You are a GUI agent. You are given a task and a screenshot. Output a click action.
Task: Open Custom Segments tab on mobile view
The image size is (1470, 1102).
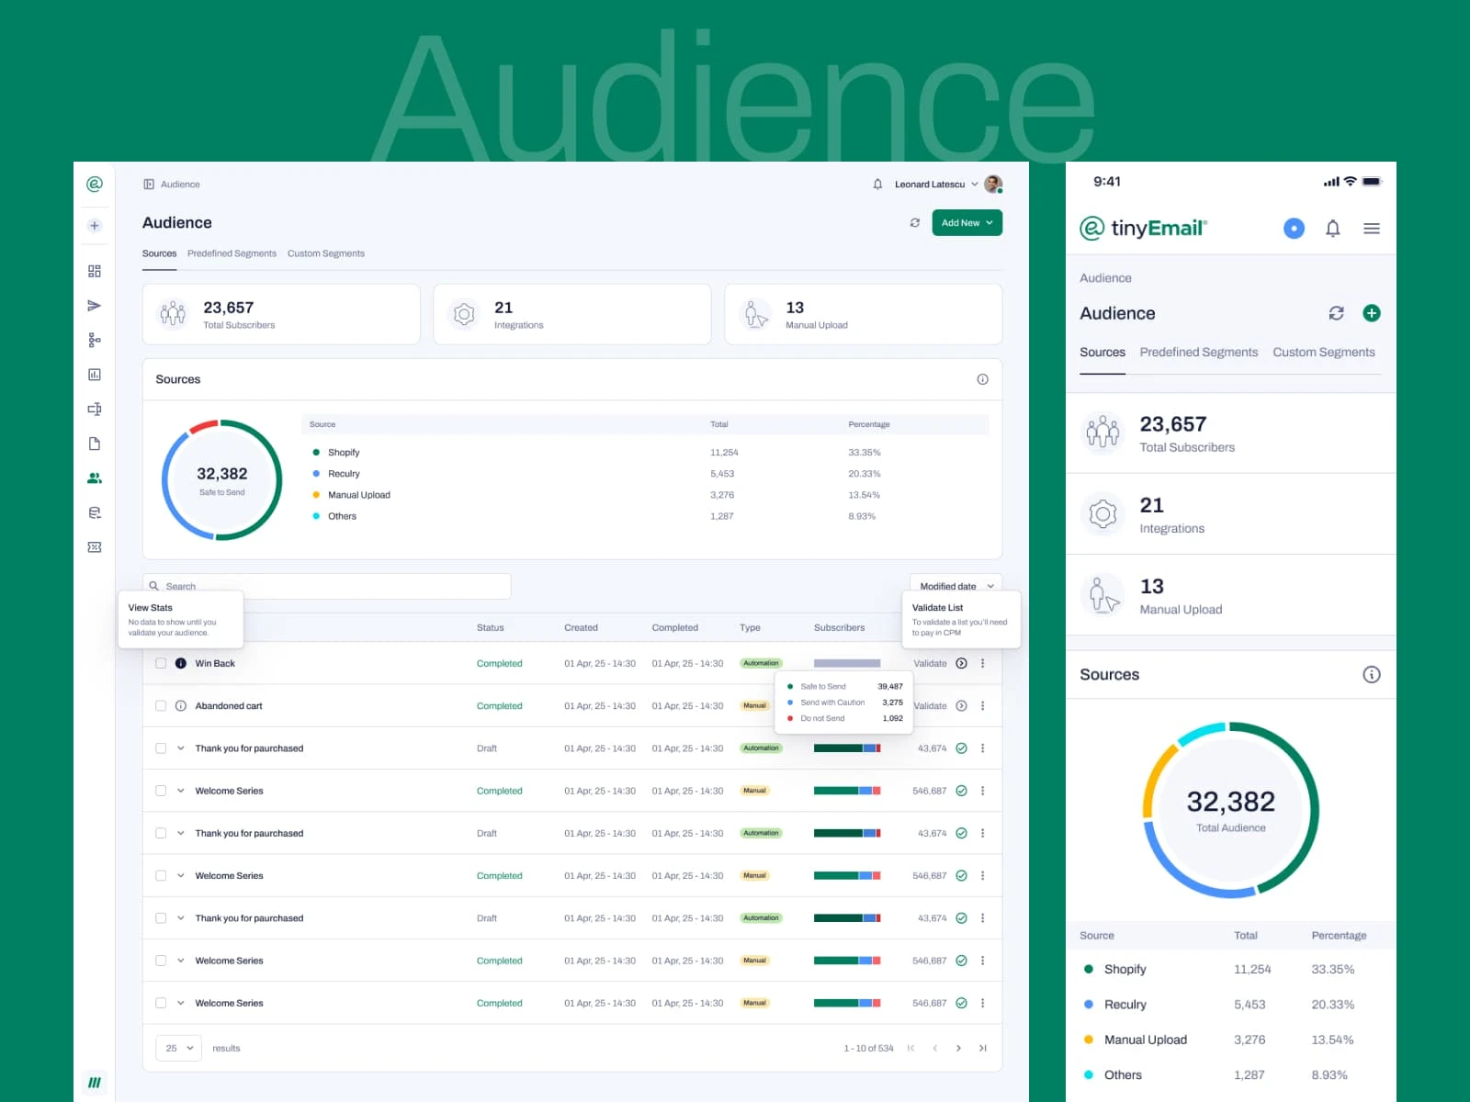(x=1324, y=352)
